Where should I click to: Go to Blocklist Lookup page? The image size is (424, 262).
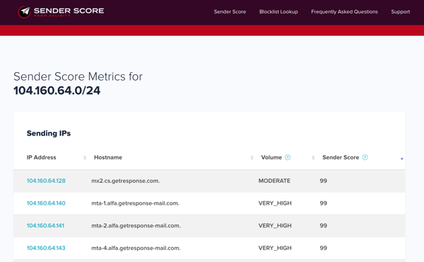[278, 12]
